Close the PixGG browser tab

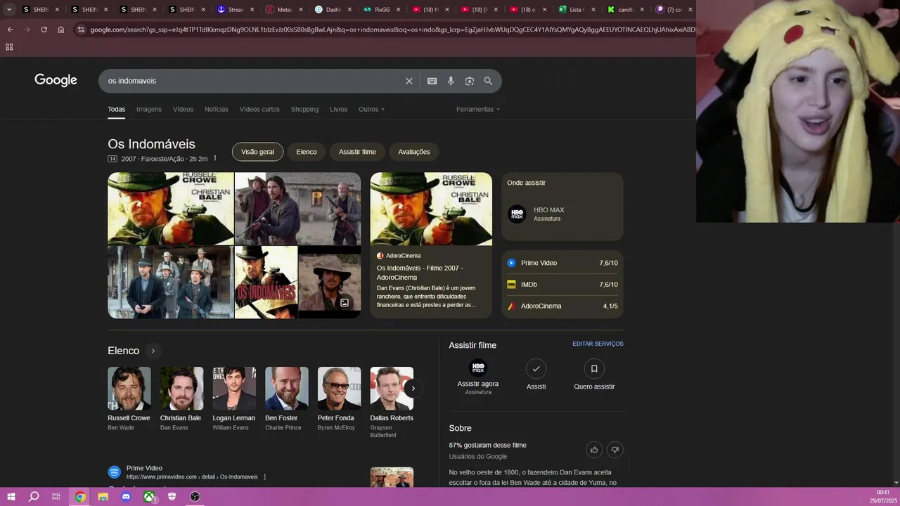coord(400,10)
